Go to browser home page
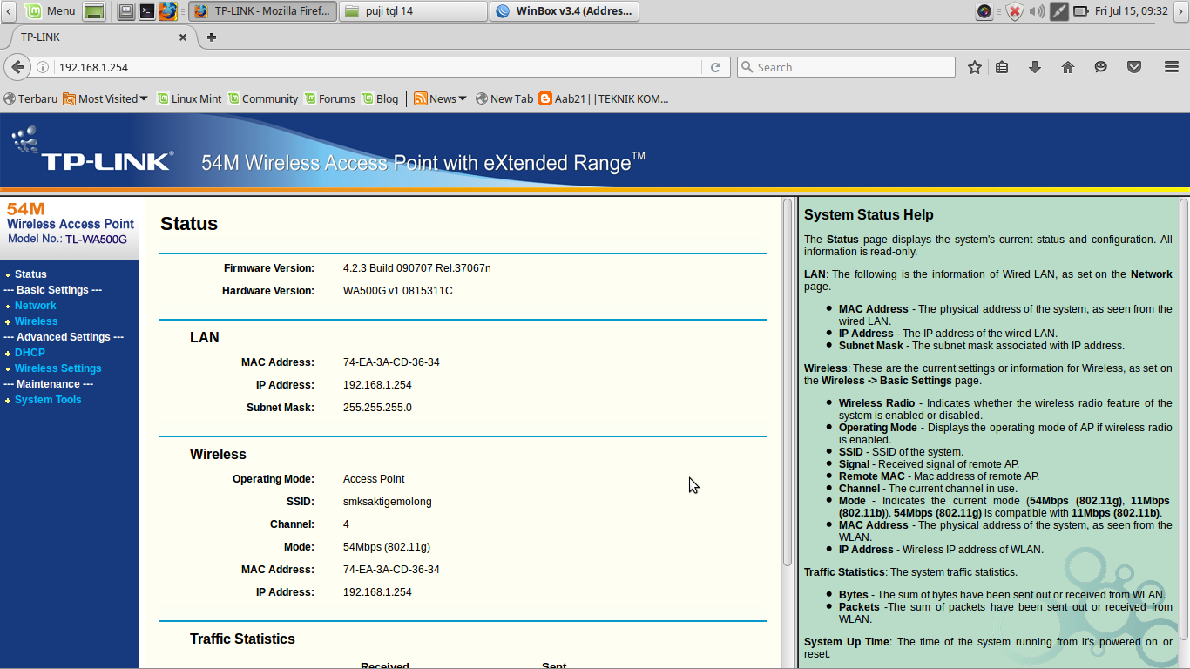 (x=1068, y=67)
